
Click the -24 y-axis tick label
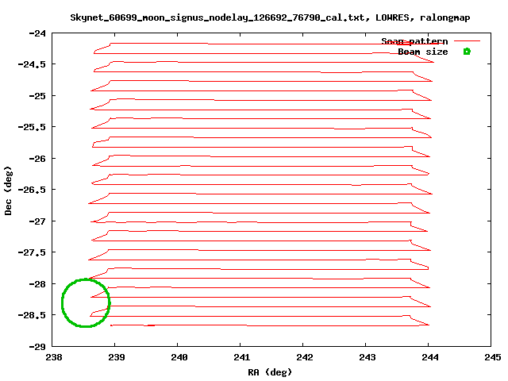(x=37, y=33)
